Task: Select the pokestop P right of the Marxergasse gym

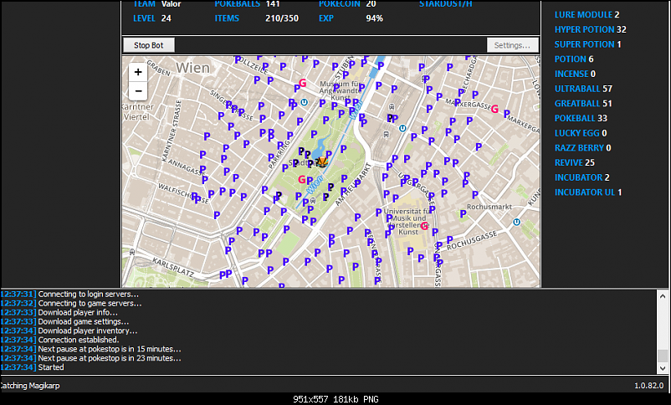Action: point(506,114)
